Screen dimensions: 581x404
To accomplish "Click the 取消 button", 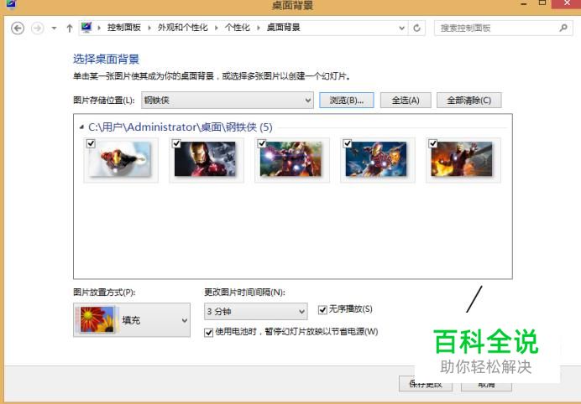I will [x=486, y=384].
